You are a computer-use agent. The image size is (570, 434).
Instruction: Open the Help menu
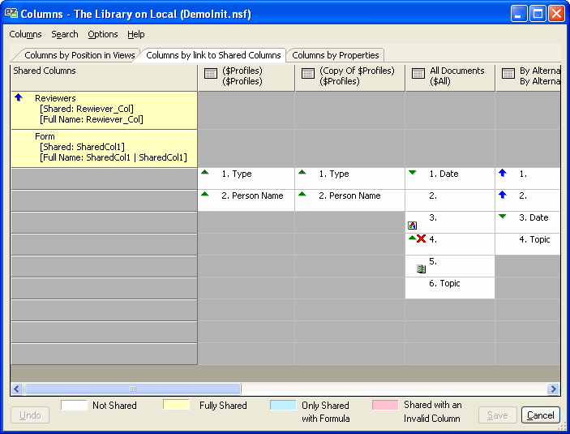pyautogui.click(x=136, y=34)
